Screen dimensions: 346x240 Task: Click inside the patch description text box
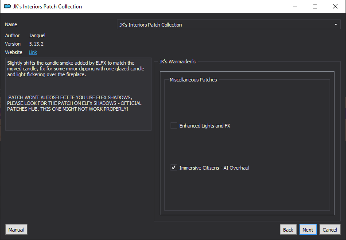pyautogui.click(x=78, y=94)
